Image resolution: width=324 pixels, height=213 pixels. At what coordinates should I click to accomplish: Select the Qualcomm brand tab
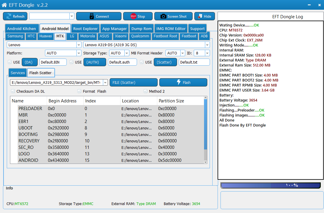(140, 36)
